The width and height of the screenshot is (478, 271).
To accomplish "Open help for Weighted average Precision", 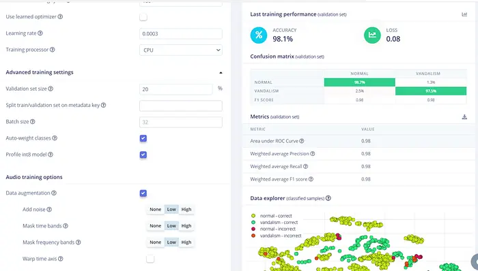I will click(x=313, y=154).
